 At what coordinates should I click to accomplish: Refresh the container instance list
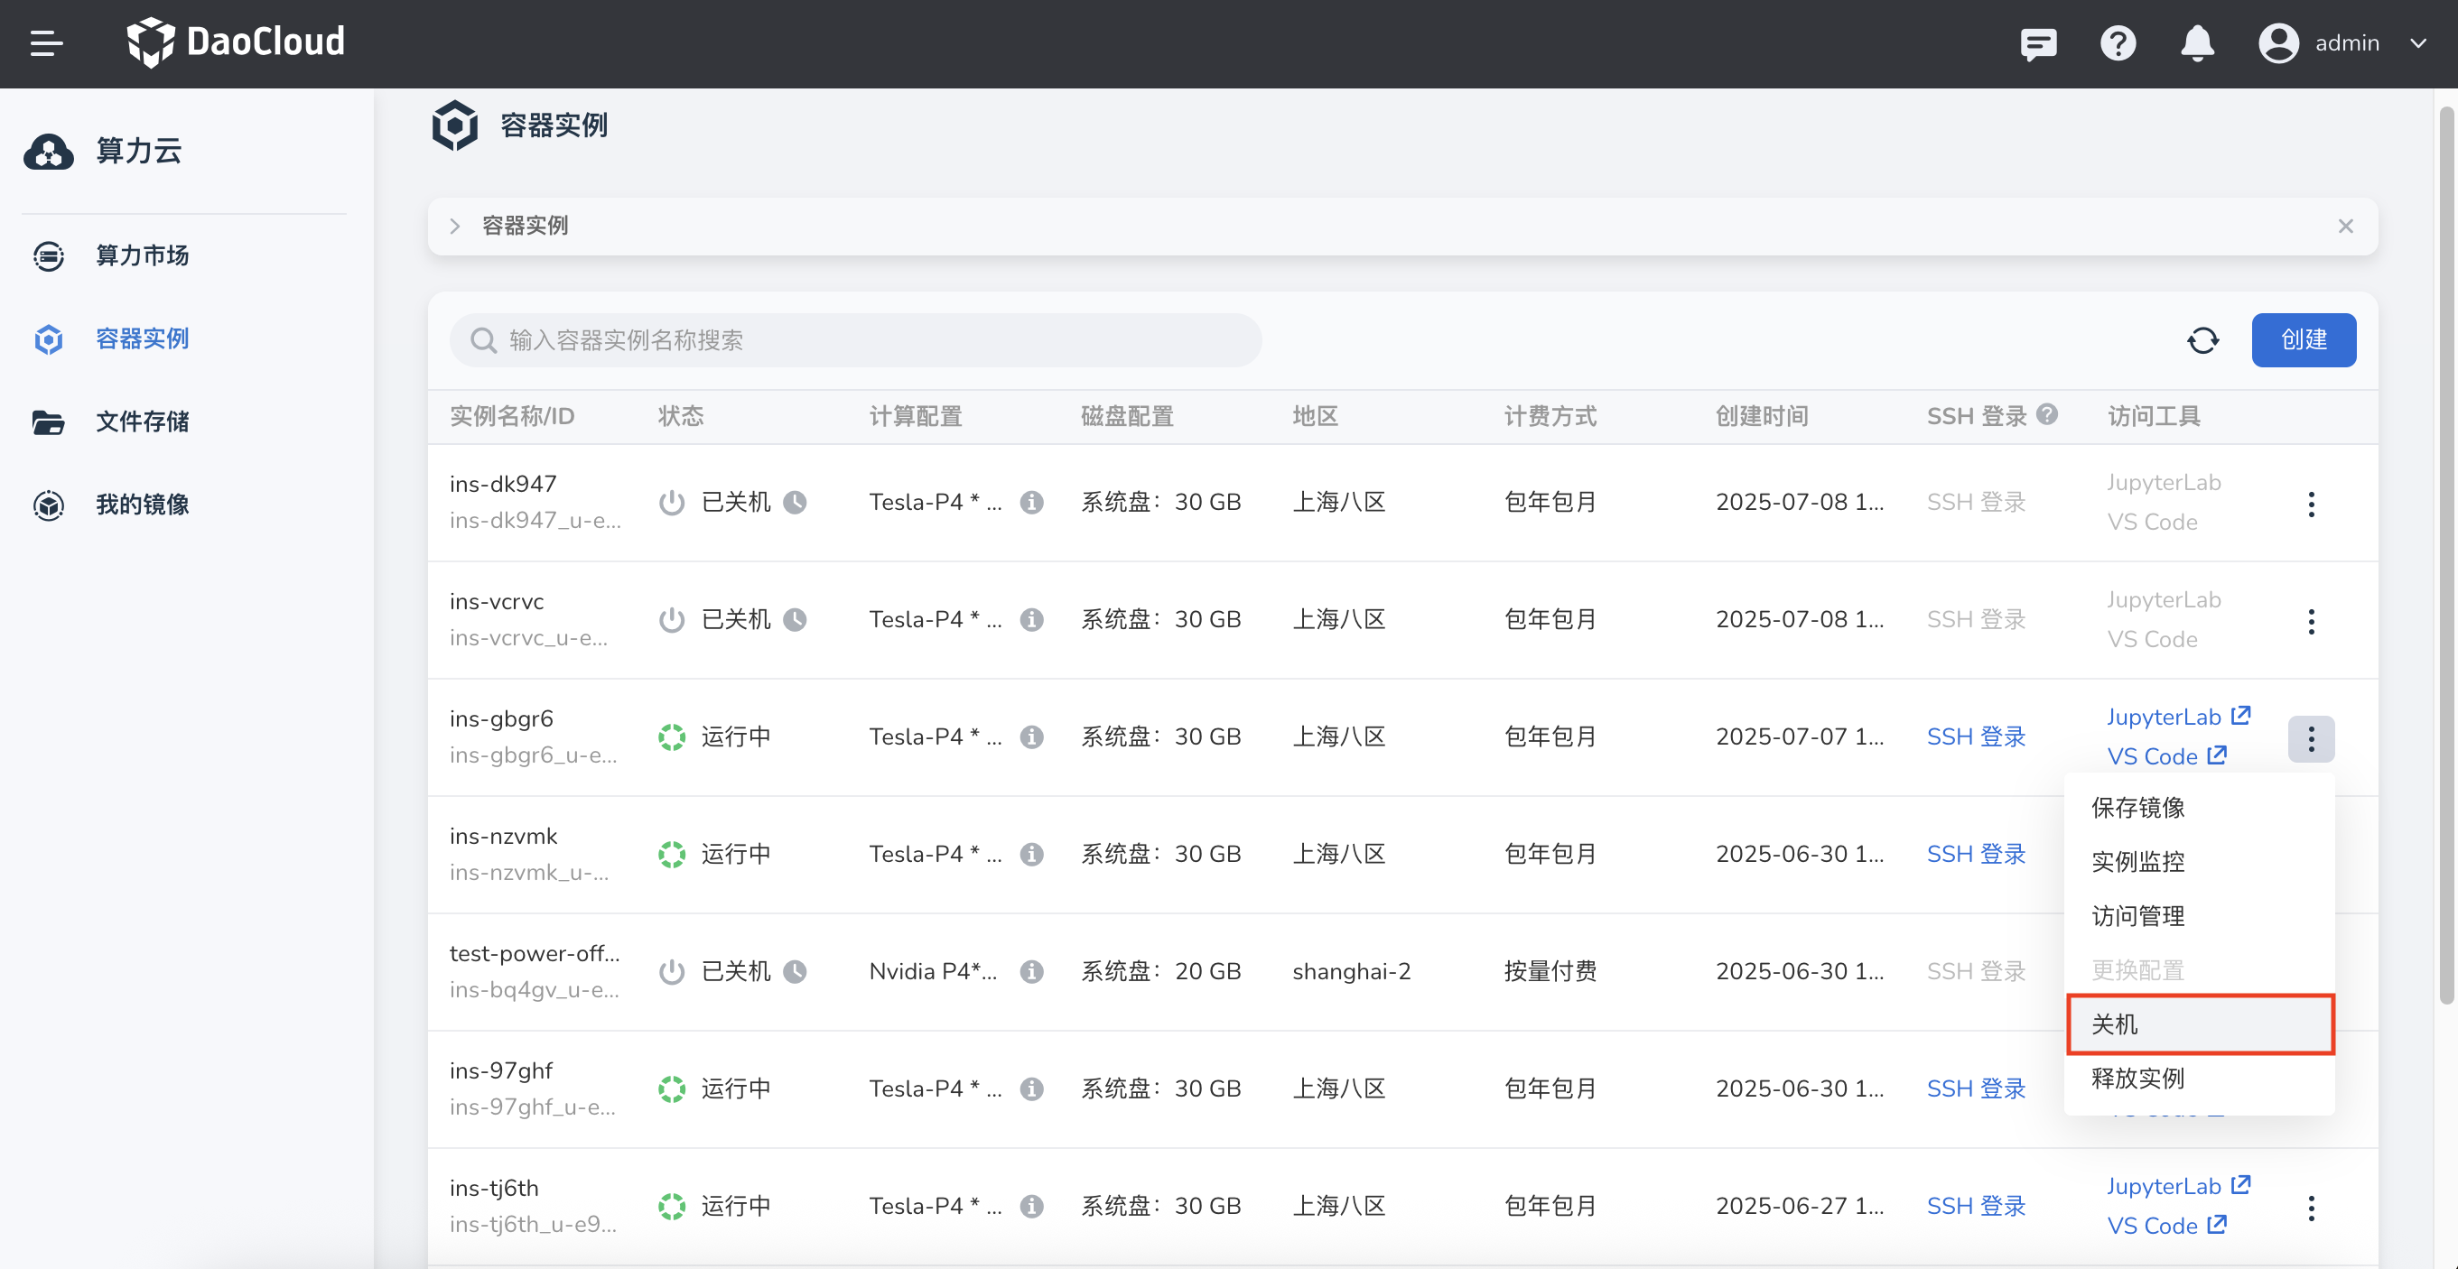[2202, 340]
